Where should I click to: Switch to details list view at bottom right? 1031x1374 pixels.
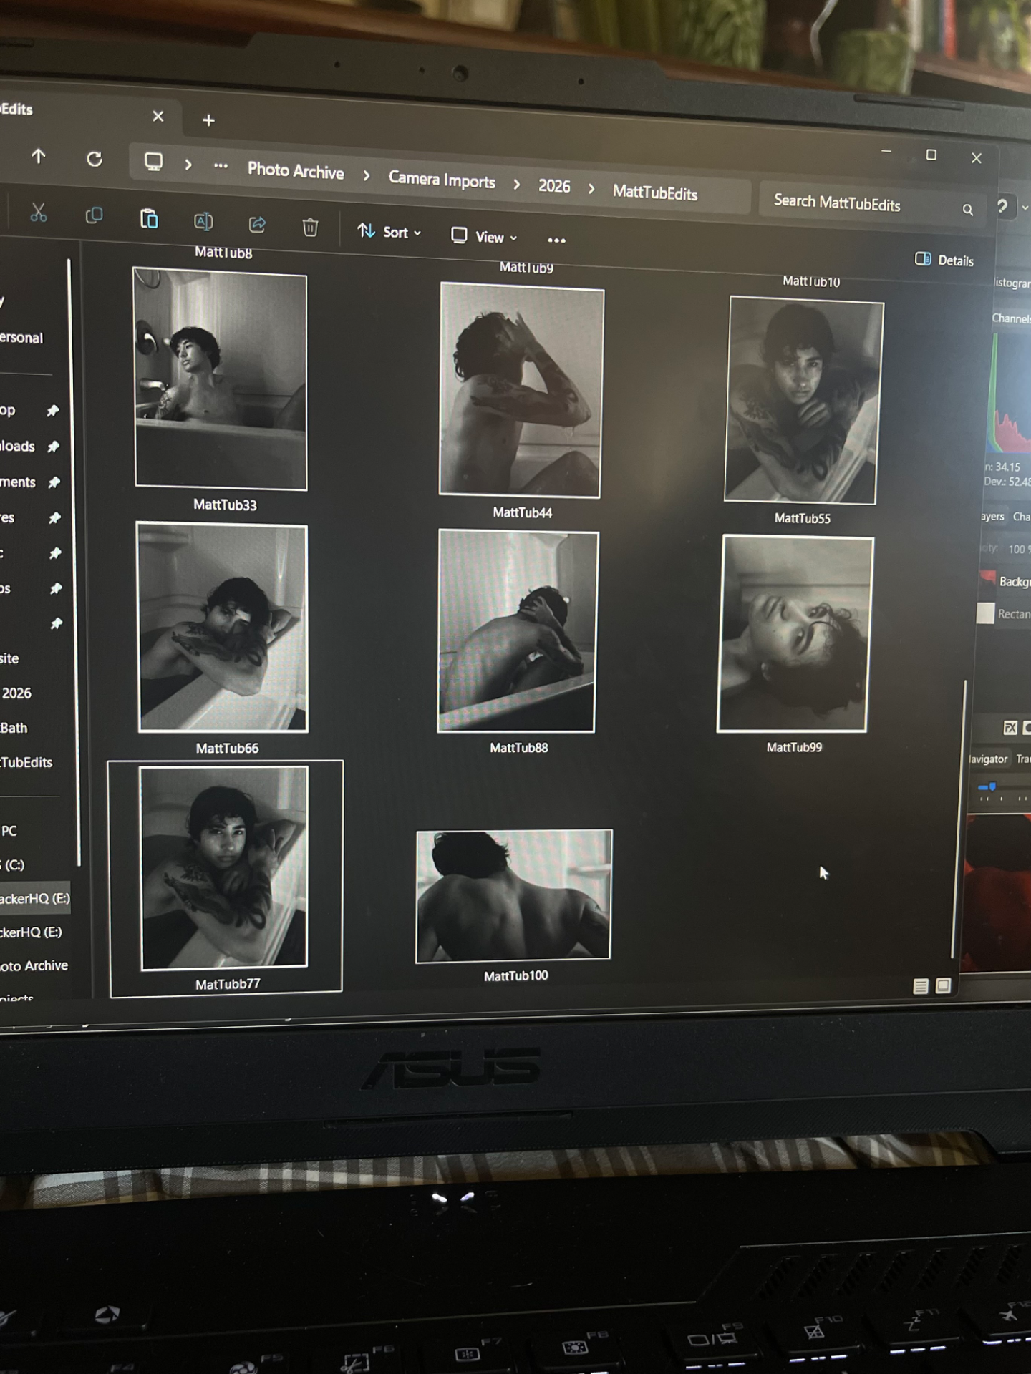(921, 986)
